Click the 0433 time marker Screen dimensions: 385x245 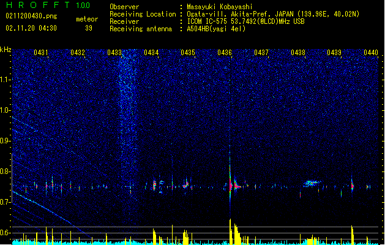[114, 53]
